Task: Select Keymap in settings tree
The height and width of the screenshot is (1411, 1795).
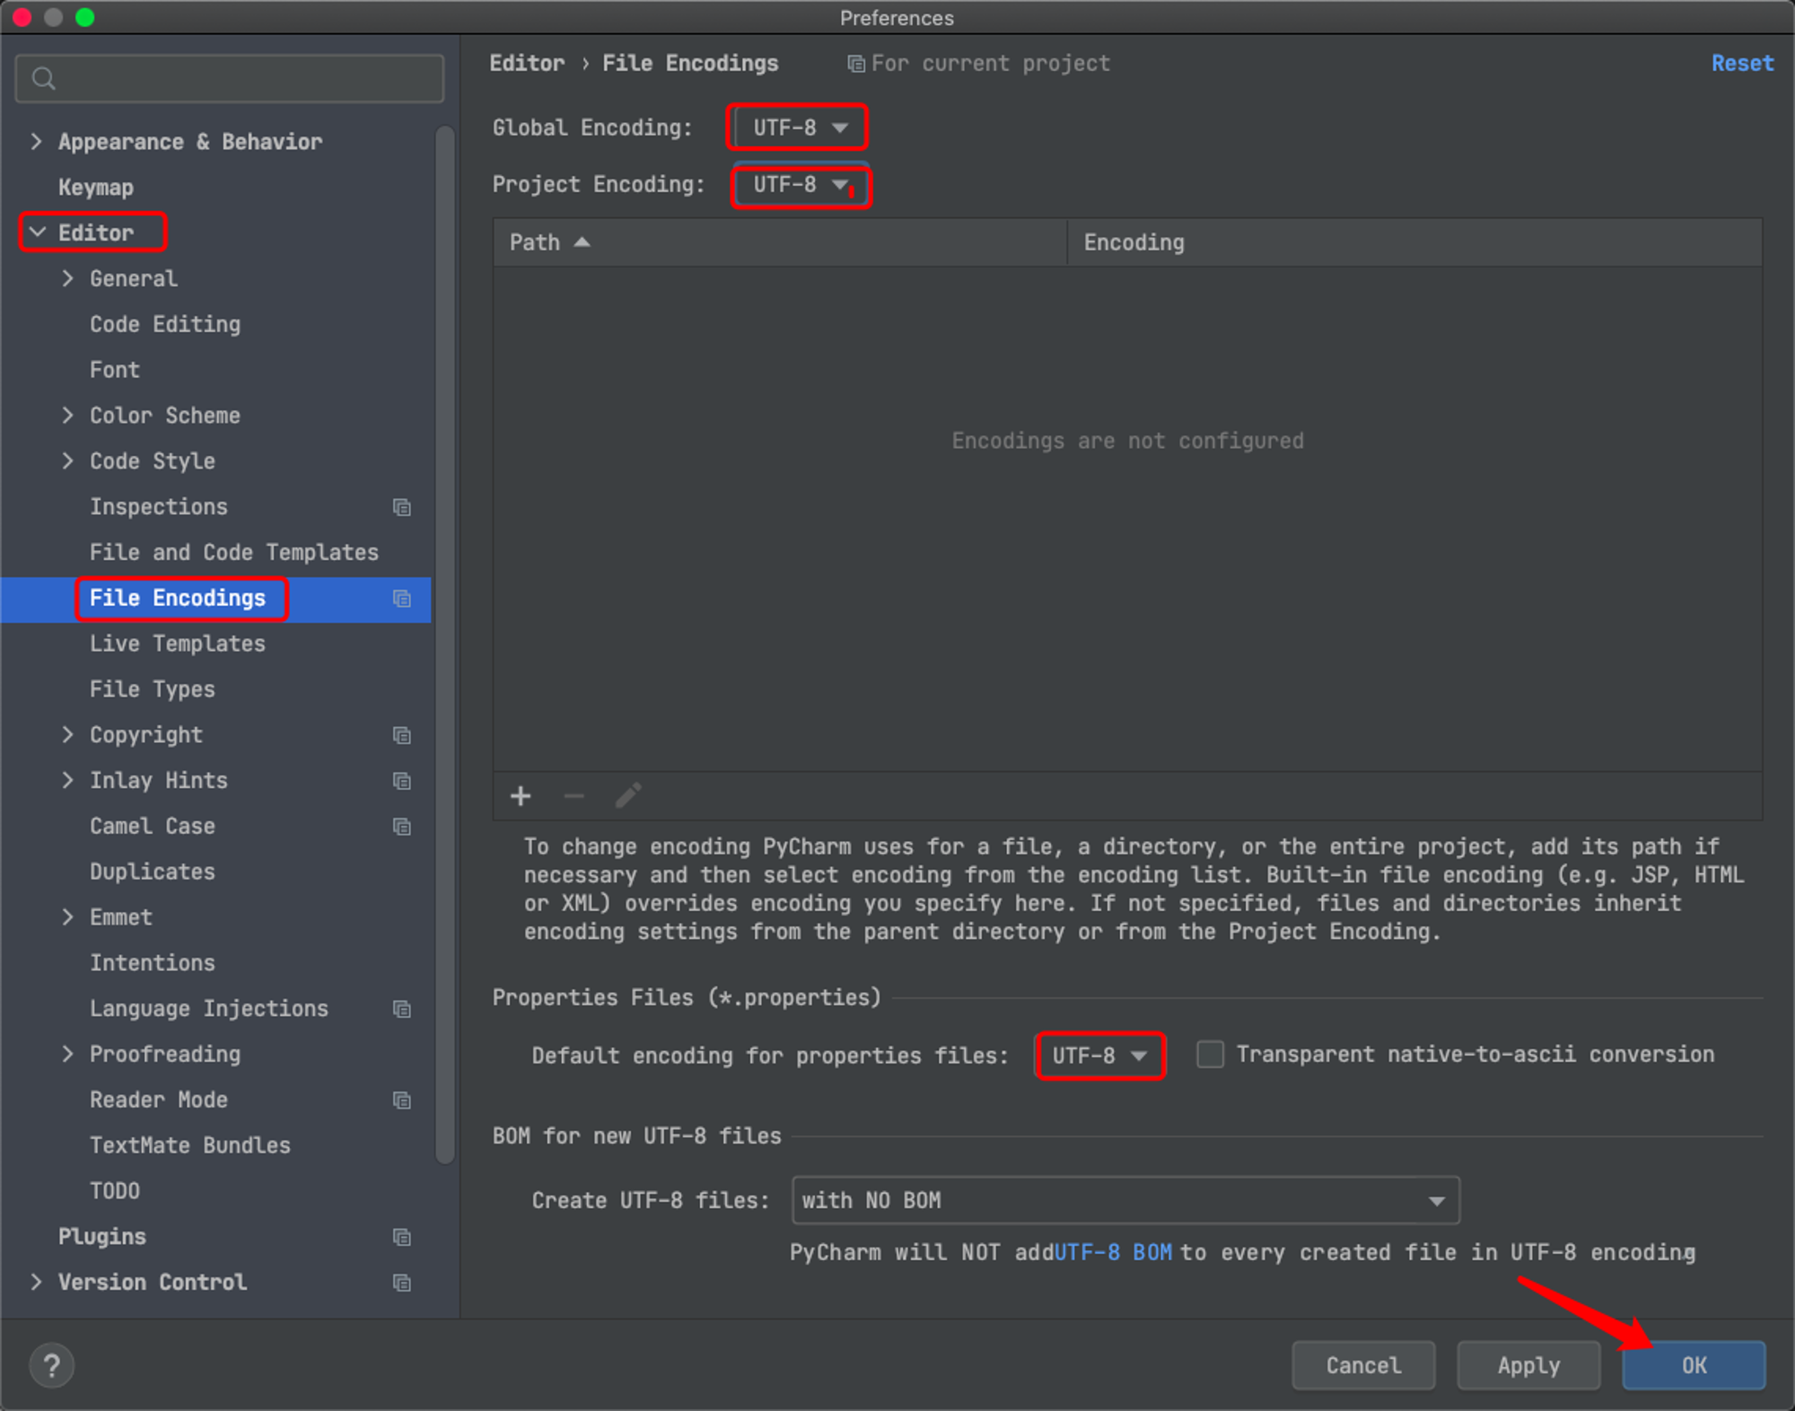Action: (x=96, y=188)
